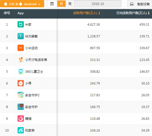Select the daily value 459.31
The width and height of the screenshot is (152, 136).
coord(144,24)
